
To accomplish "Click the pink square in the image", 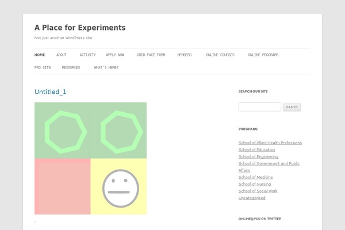I will pyautogui.click(x=62, y=186).
